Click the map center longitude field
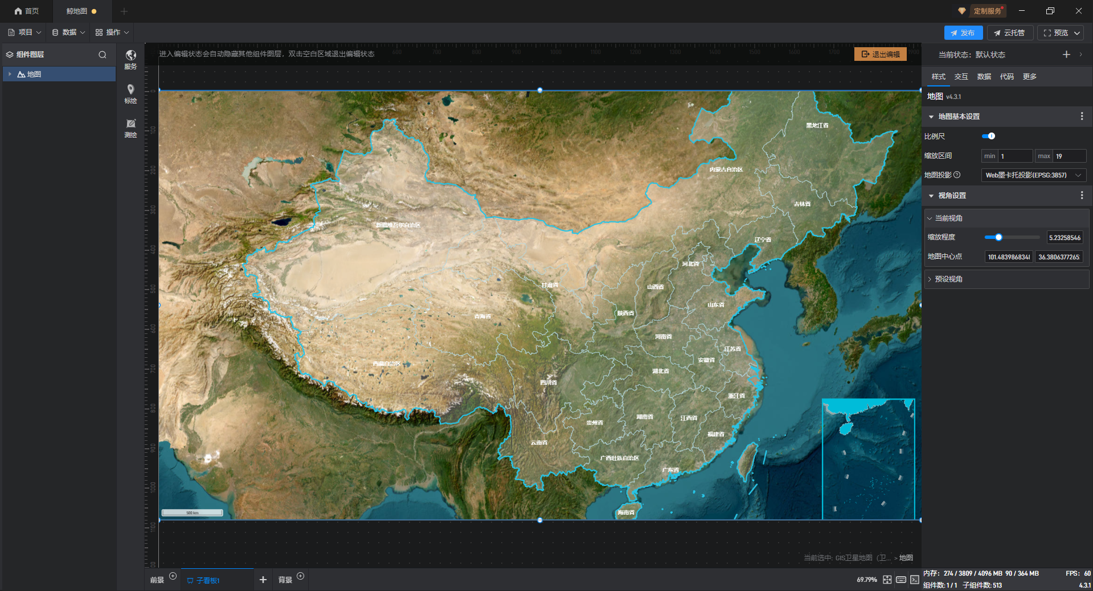 [x=1009, y=257]
